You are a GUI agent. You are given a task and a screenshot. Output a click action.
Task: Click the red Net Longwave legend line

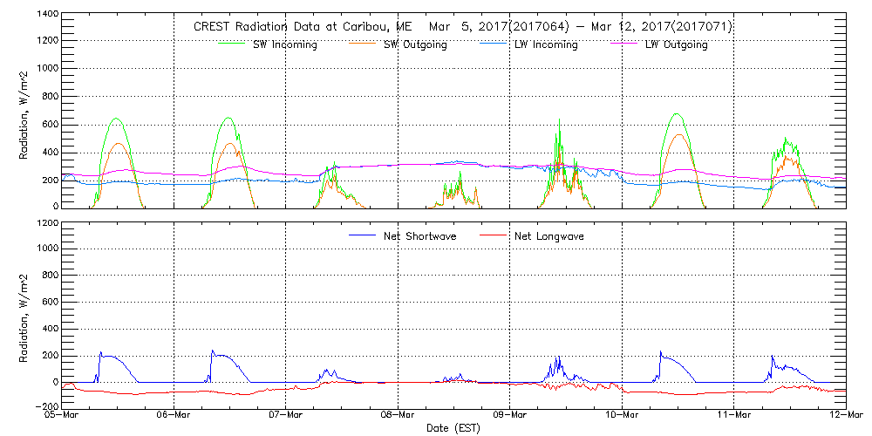tap(494, 236)
